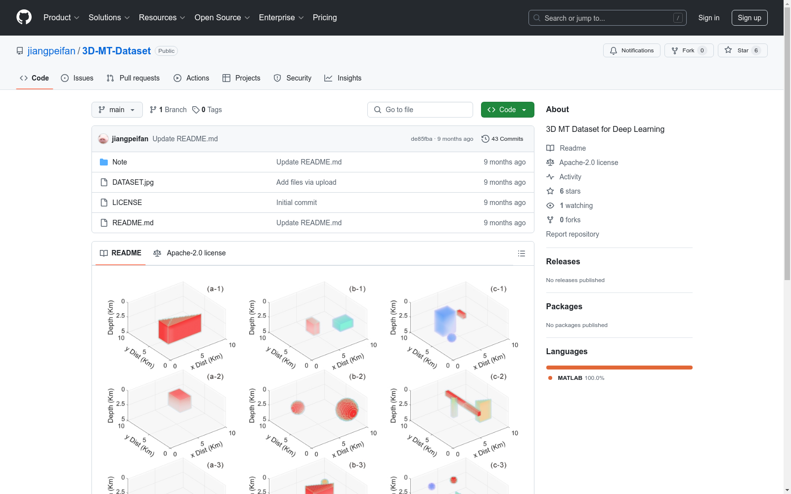The height and width of the screenshot is (494, 791).
Task: Click the LICENSE file icon
Action: (x=104, y=203)
